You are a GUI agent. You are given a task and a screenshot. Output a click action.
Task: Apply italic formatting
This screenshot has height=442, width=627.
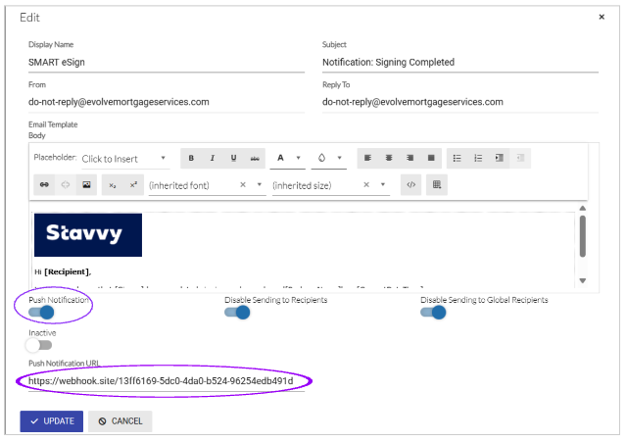(213, 158)
